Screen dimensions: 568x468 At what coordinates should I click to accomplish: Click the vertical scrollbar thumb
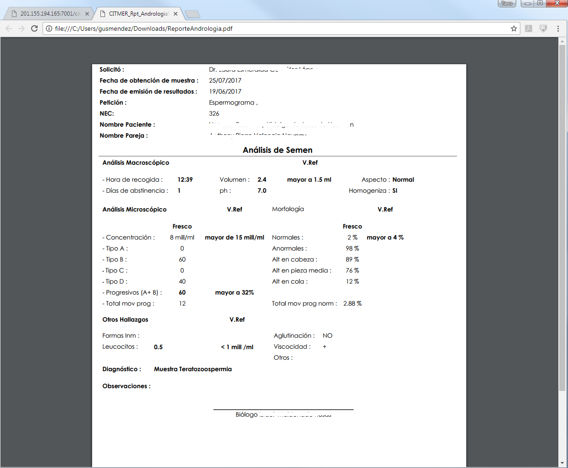pyautogui.click(x=562, y=218)
